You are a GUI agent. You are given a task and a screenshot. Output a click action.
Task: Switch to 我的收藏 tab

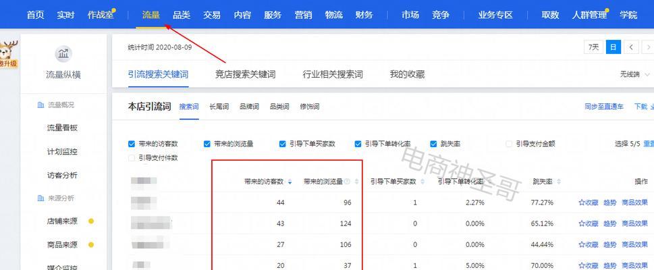point(407,75)
